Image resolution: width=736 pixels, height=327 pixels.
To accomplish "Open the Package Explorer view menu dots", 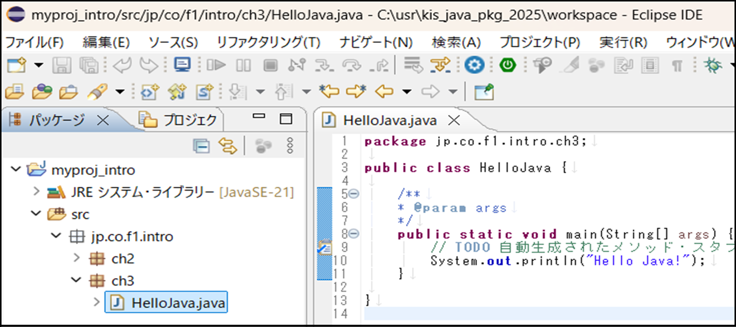I will click(290, 146).
